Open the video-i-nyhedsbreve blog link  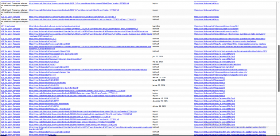pyautogui.click(x=50, y=109)
